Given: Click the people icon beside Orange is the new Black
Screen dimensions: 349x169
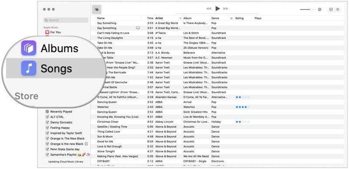Looking at the screenshot, I should [x=86, y=144].
